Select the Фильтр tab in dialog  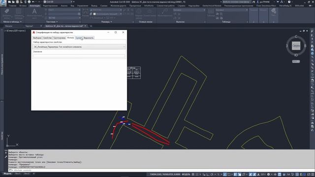[x=70, y=38]
